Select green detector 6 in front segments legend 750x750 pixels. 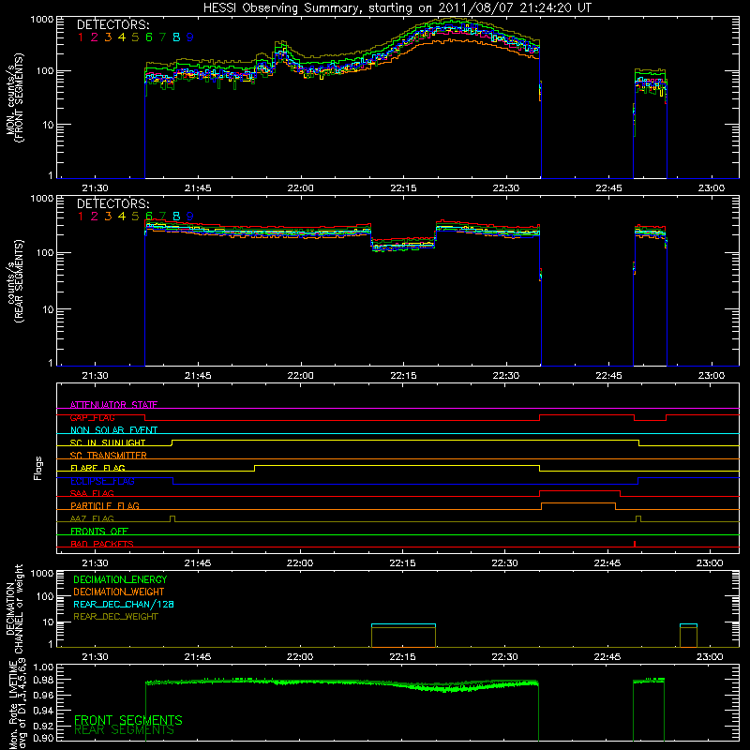pyautogui.click(x=149, y=37)
